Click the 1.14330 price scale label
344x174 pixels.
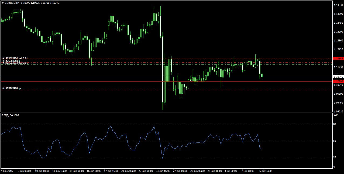pos(338,5)
